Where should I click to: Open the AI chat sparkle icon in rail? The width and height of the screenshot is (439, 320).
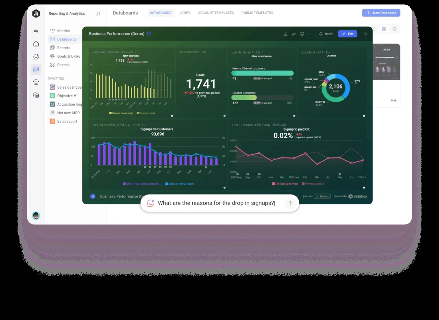coord(36,57)
